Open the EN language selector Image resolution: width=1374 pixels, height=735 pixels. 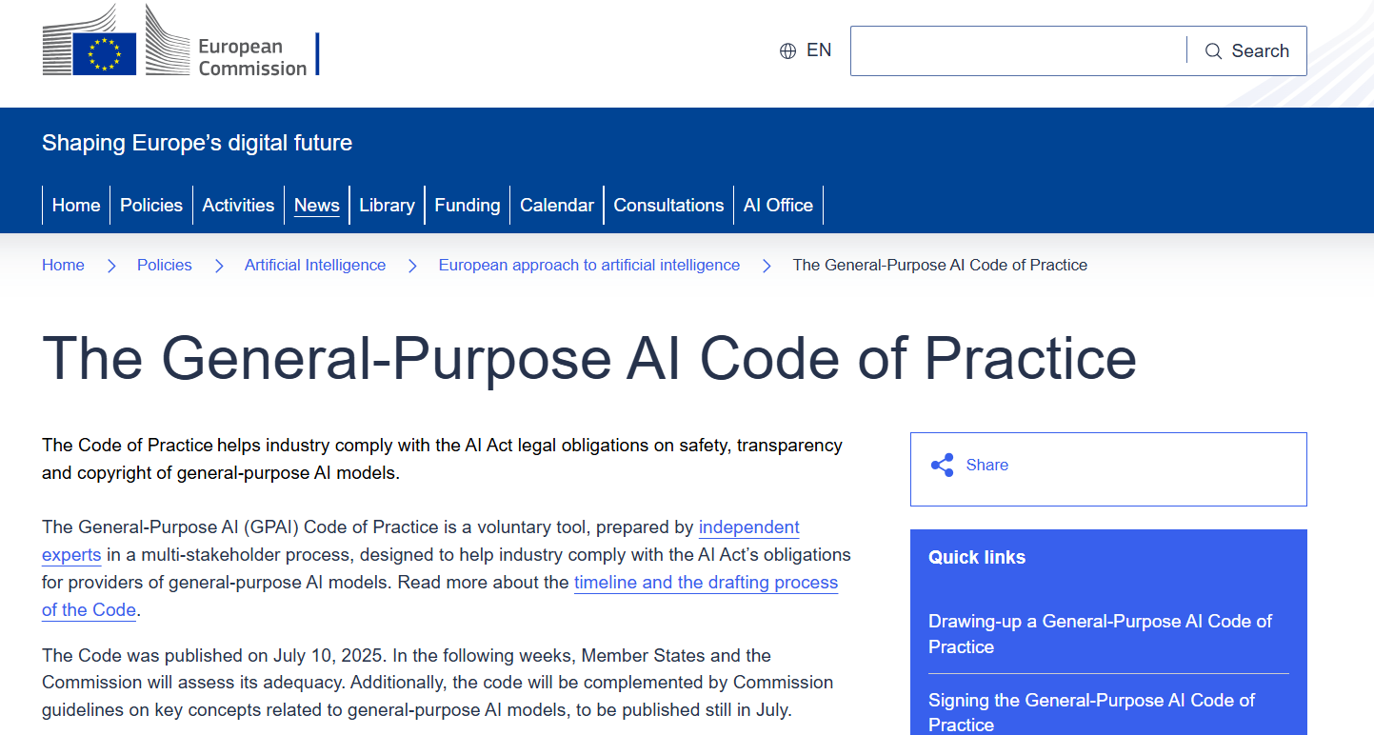806,50
